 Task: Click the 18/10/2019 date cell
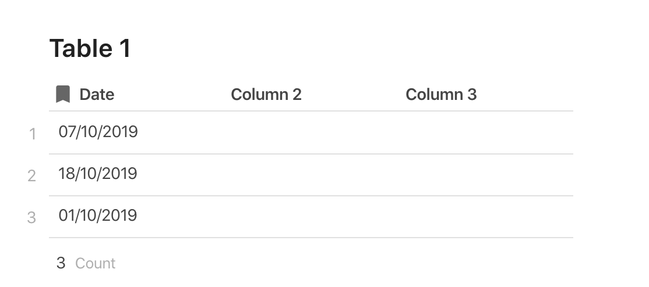[136, 175]
